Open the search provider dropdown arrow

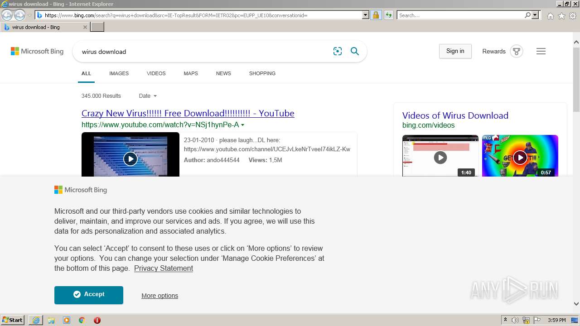535,15
